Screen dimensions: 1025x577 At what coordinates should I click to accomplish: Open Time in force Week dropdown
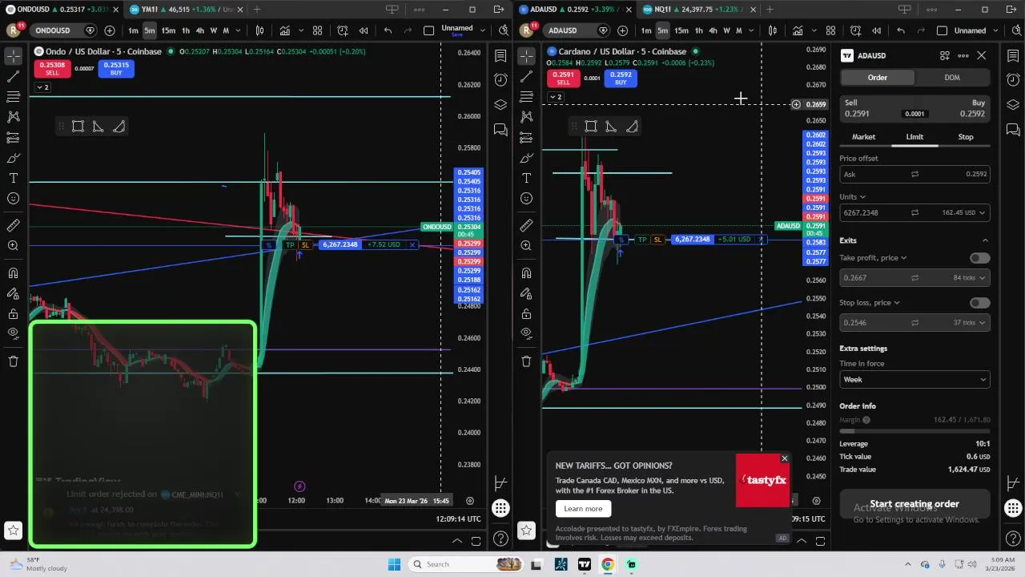[914, 380]
